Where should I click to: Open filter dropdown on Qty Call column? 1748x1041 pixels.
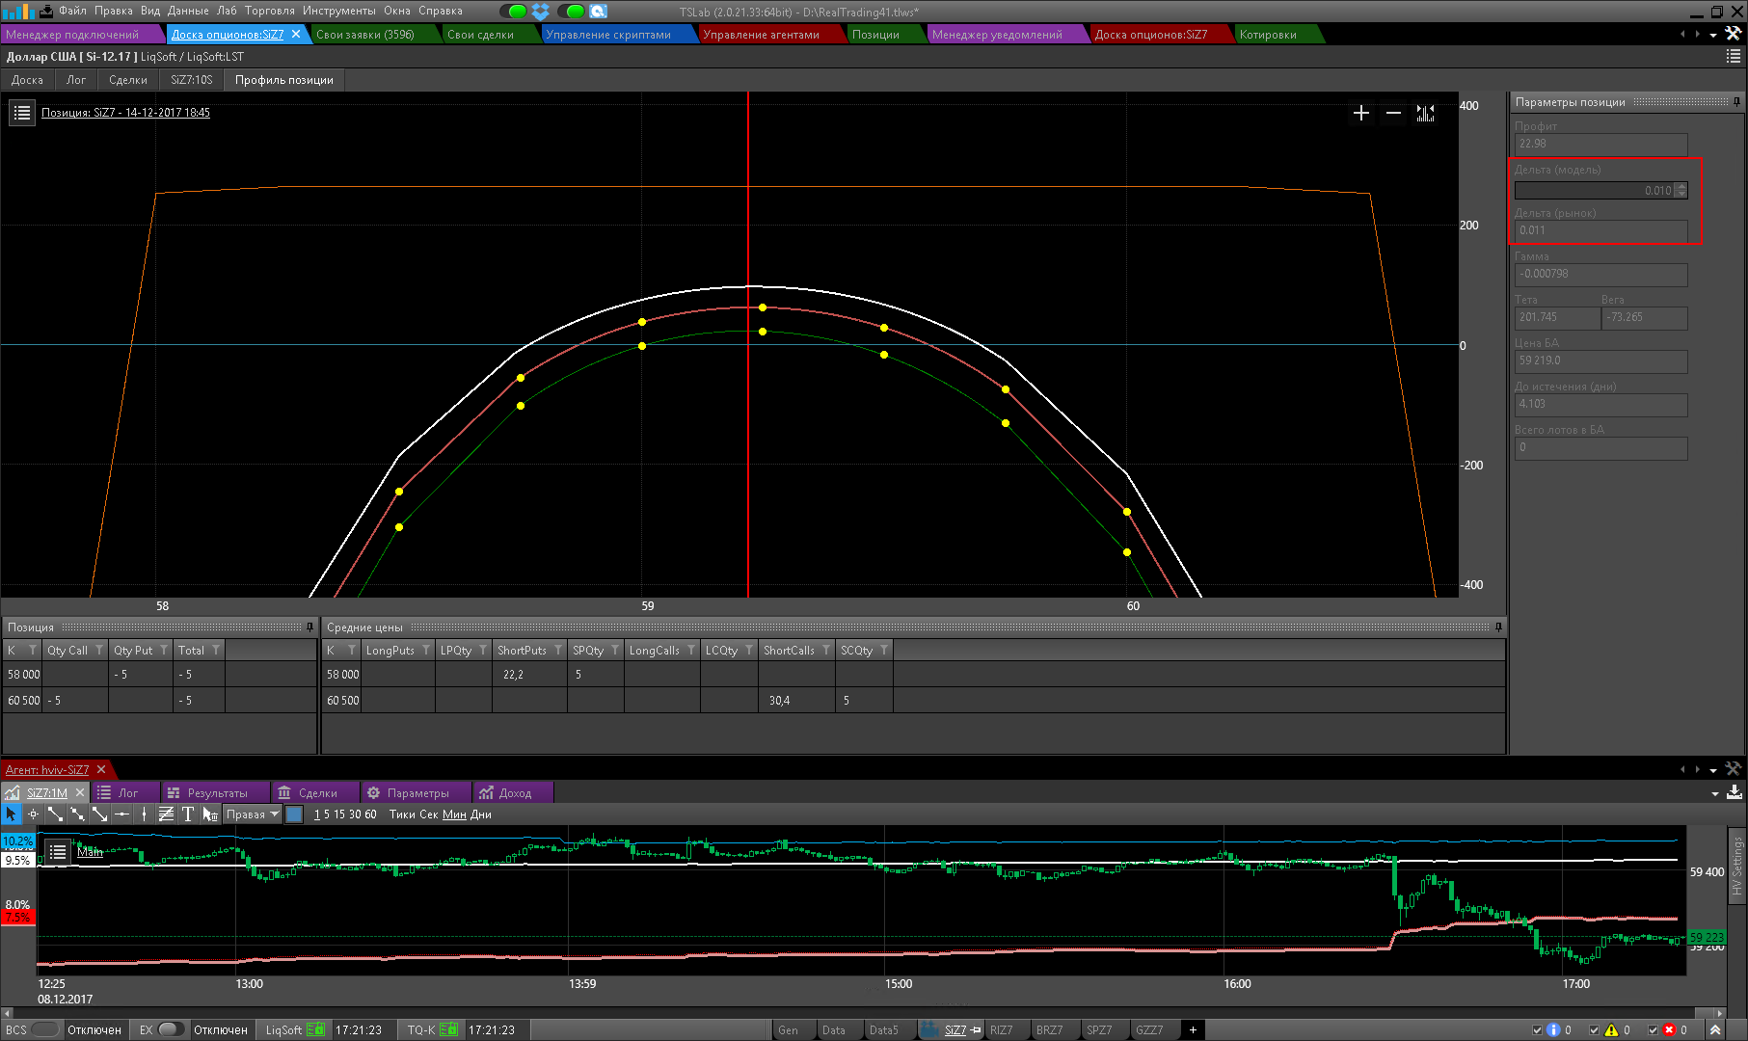coord(99,651)
